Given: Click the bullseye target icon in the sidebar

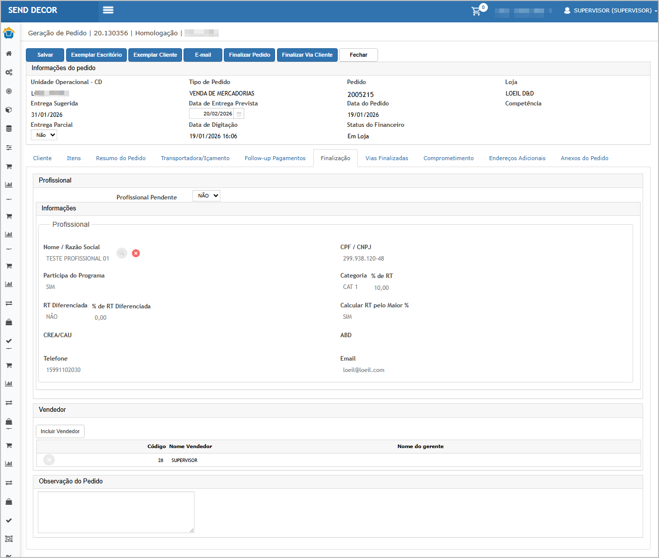Looking at the screenshot, I should tap(9, 92).
